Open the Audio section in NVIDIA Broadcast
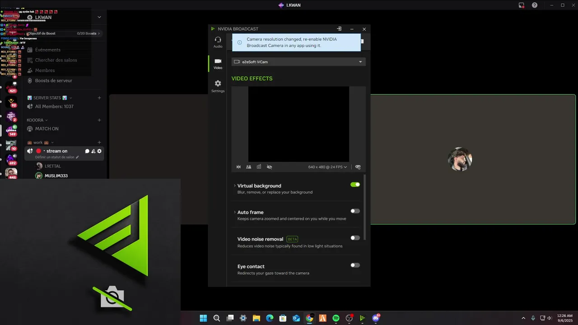The image size is (578, 325). 218,42
